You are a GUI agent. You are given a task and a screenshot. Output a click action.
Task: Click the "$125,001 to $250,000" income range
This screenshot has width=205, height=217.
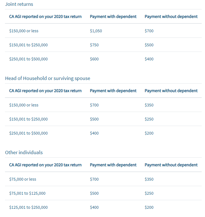click(x=28, y=207)
